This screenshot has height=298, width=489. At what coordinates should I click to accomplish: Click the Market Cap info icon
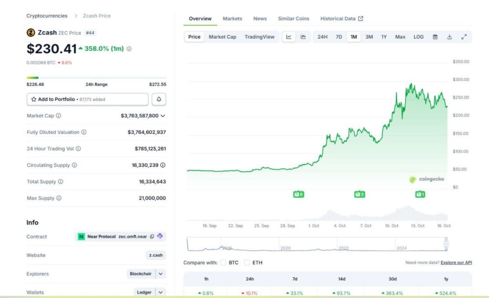click(59, 116)
